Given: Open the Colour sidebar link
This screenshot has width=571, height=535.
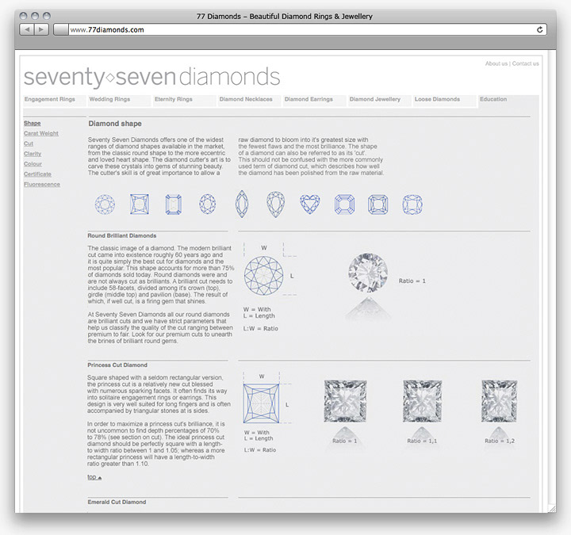Looking at the screenshot, I should (x=33, y=164).
